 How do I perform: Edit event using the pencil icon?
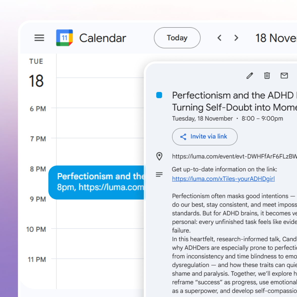(x=250, y=76)
